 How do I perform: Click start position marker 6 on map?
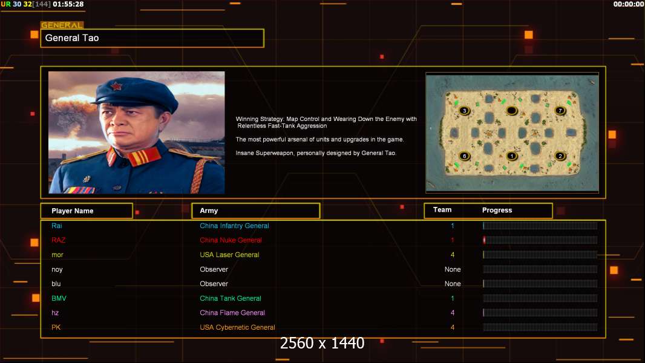[x=465, y=156]
